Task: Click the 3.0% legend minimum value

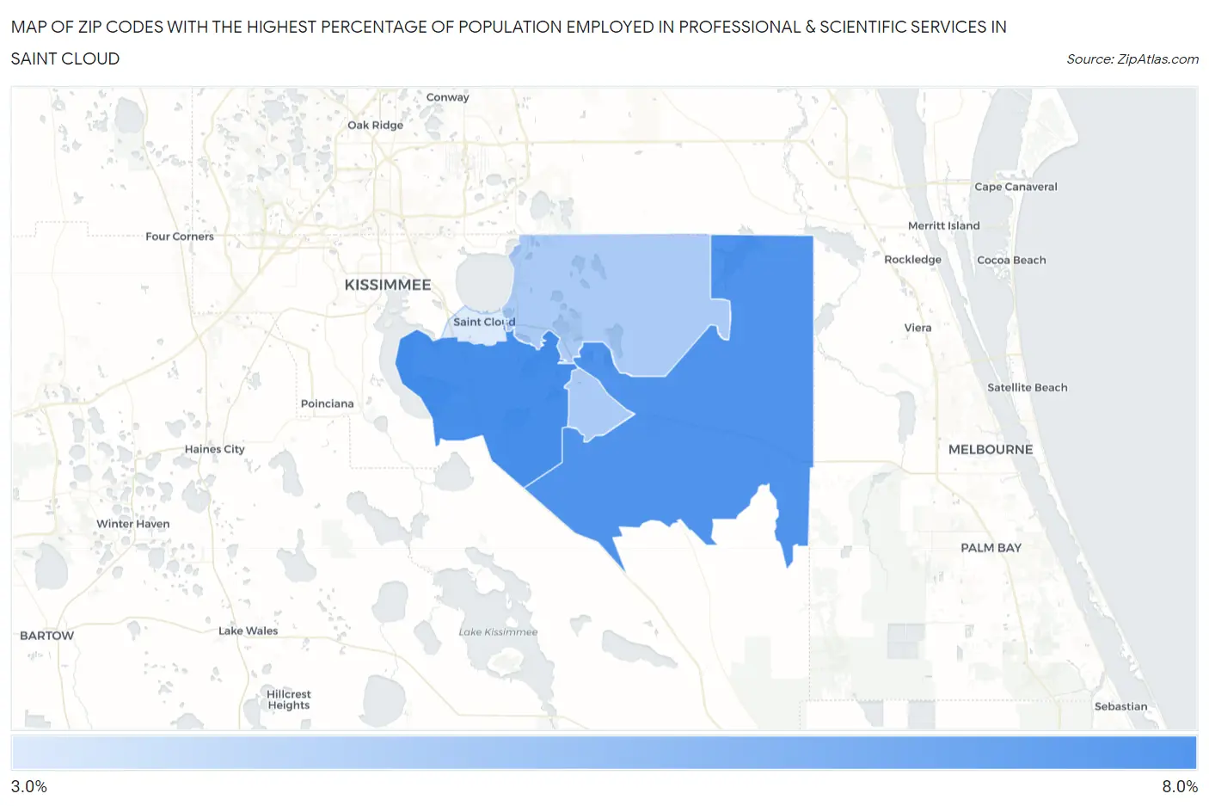Action: (28, 786)
